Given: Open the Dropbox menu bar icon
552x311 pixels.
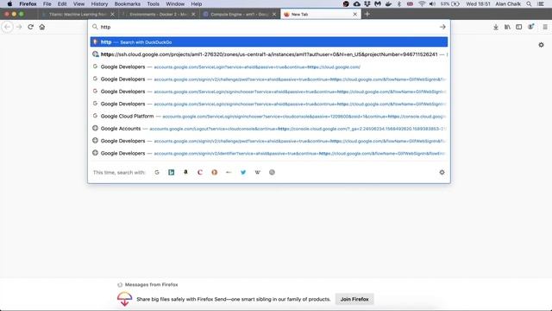Looking at the screenshot, I should [367, 3].
